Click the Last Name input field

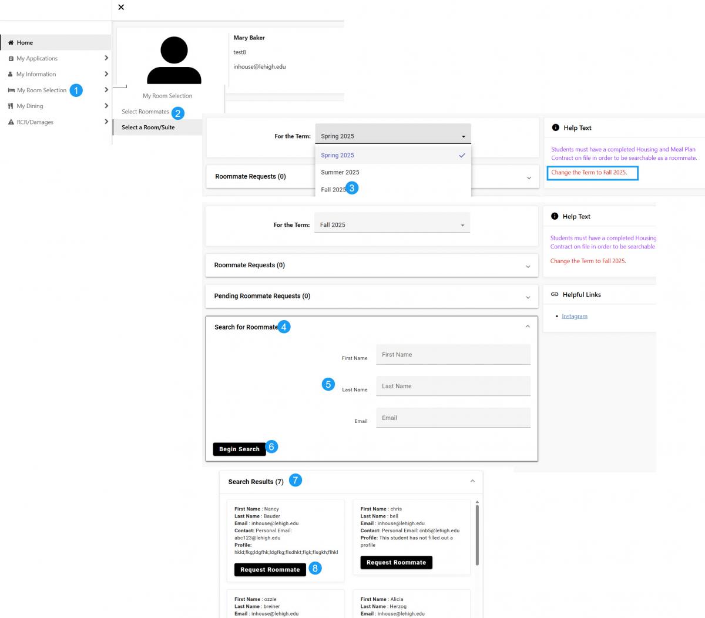pos(452,387)
